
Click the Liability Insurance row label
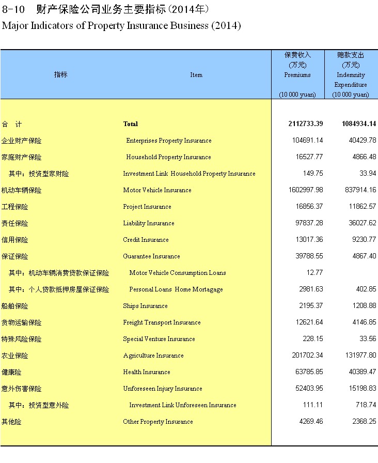[149, 223]
